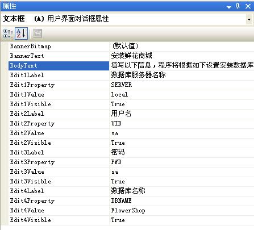Edit the BannerText value 安装鲜花商城
This screenshot has height=230, width=254.
(182, 56)
